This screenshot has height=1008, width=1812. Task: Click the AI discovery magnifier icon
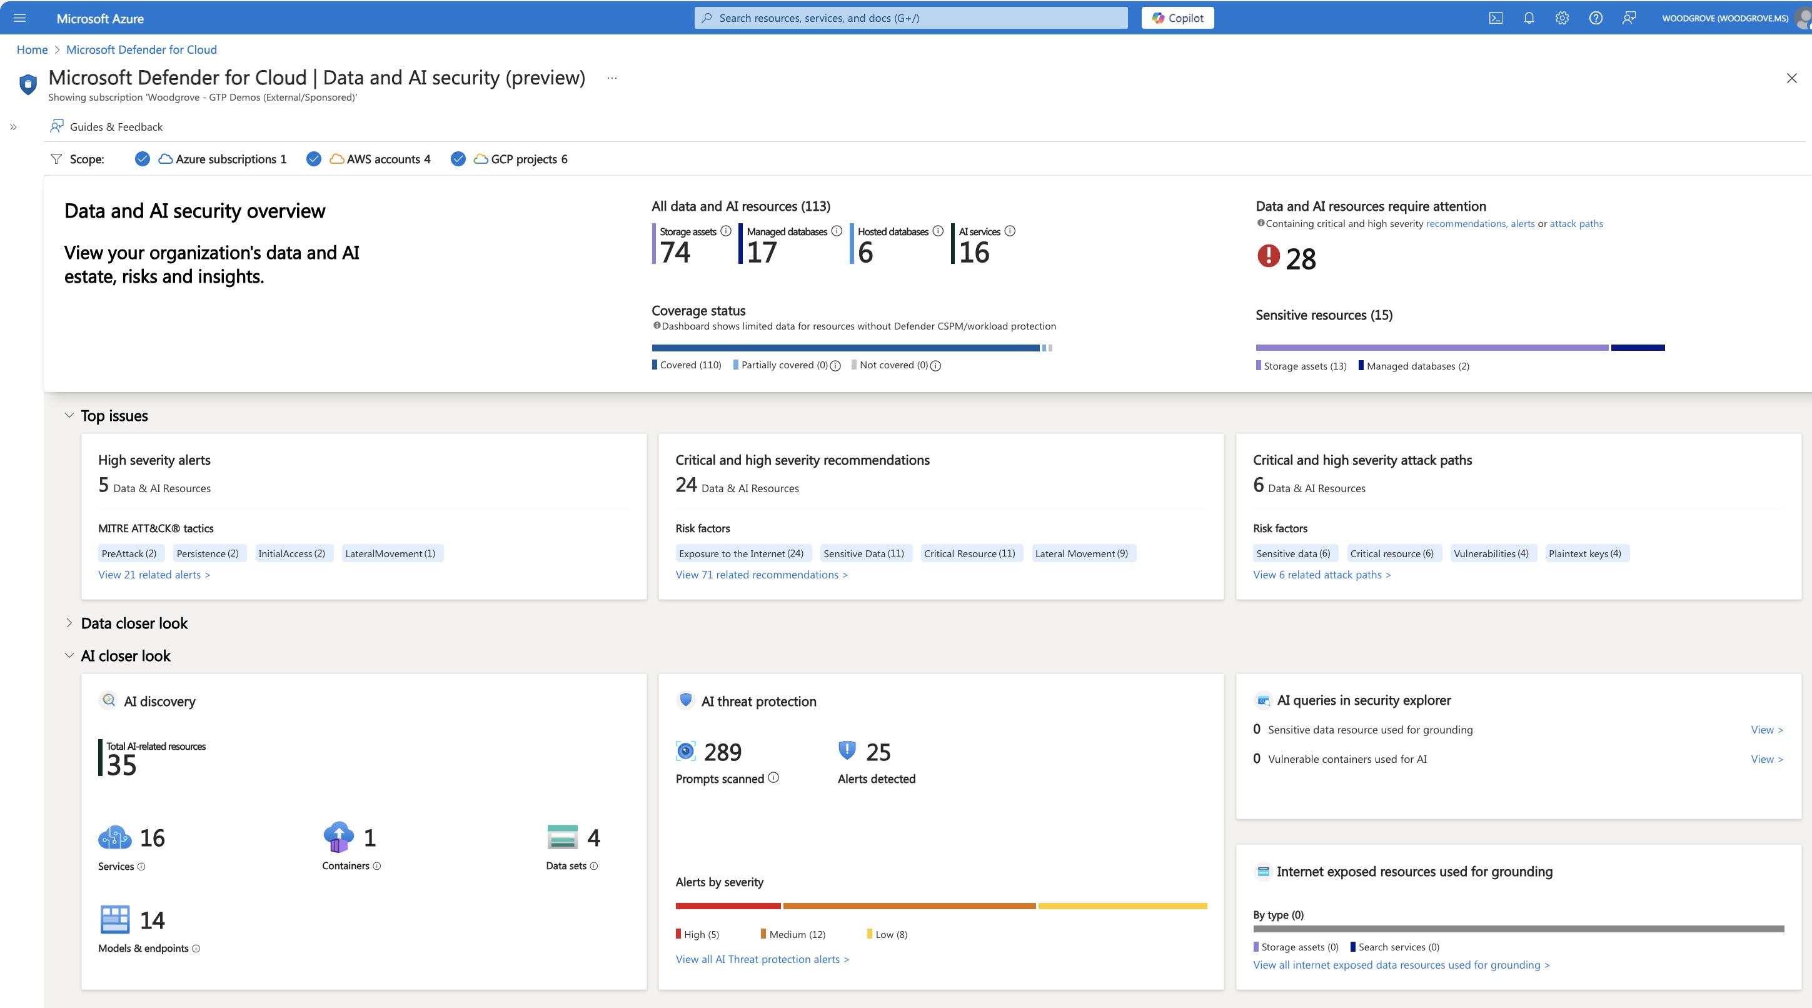[x=108, y=700]
